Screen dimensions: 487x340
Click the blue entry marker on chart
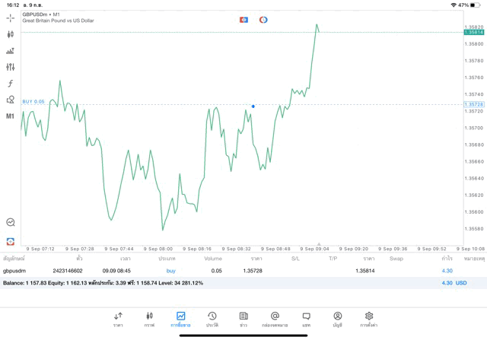[253, 106]
